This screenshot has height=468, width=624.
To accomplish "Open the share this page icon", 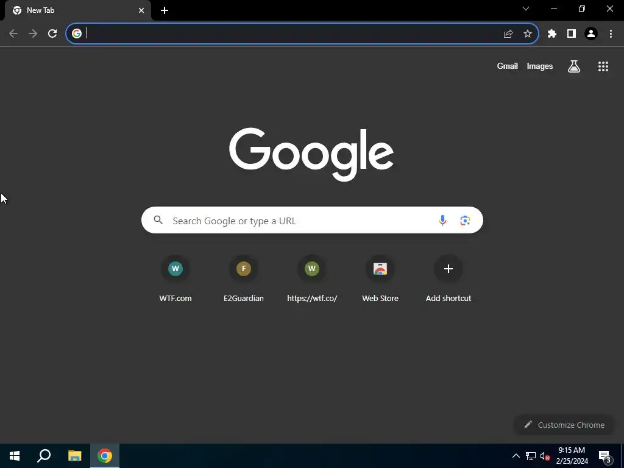I will 508,34.
